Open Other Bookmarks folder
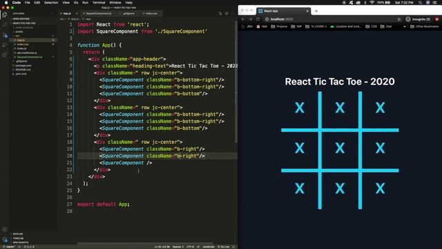Image resolution: width=442 pixels, height=249 pixels. pos(424,26)
